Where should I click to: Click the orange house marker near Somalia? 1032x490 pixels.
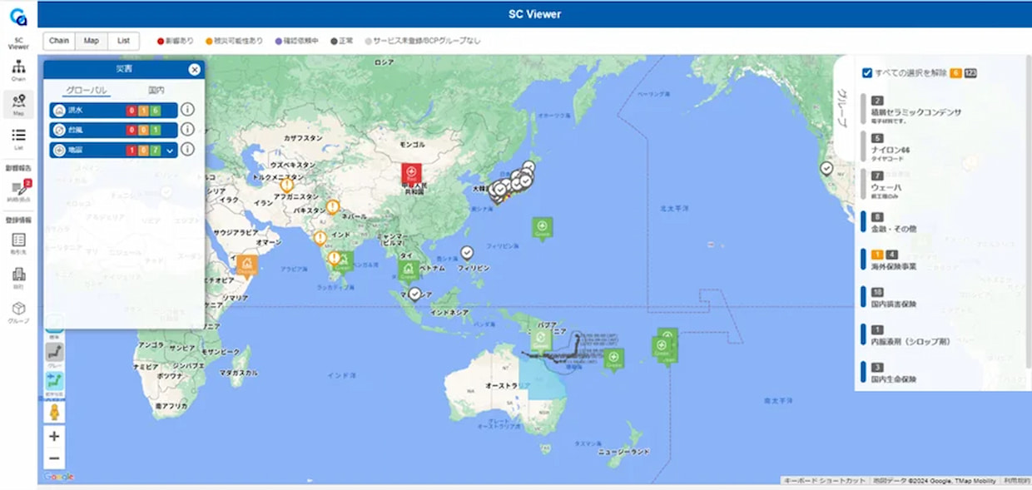click(246, 265)
